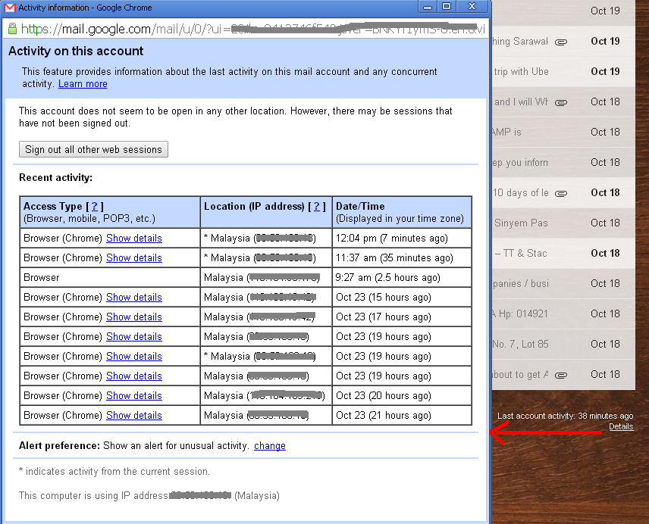Open 'No. 7, Lot 85' email in inbox

click(x=563, y=345)
